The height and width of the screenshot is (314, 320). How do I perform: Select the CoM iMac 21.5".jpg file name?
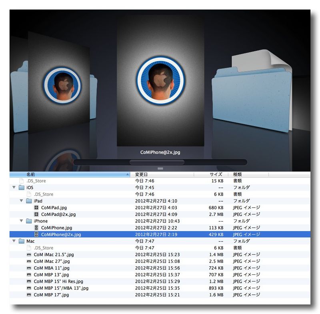pos(54,255)
